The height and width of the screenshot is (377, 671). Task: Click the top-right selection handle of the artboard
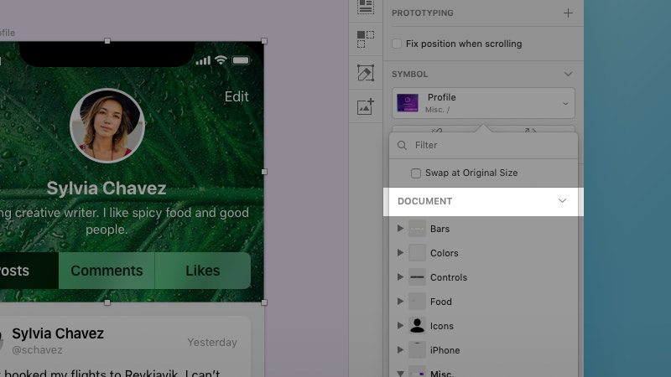point(264,41)
